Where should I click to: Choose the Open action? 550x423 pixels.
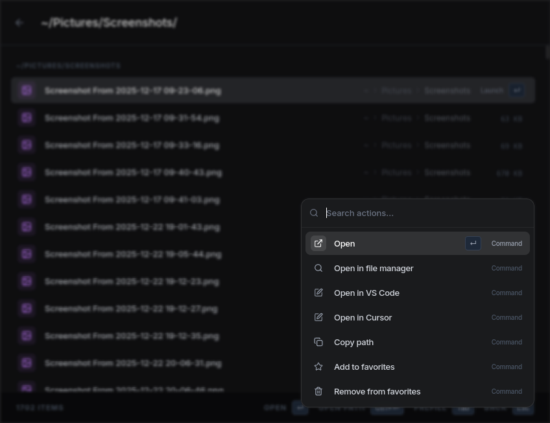coord(418,243)
